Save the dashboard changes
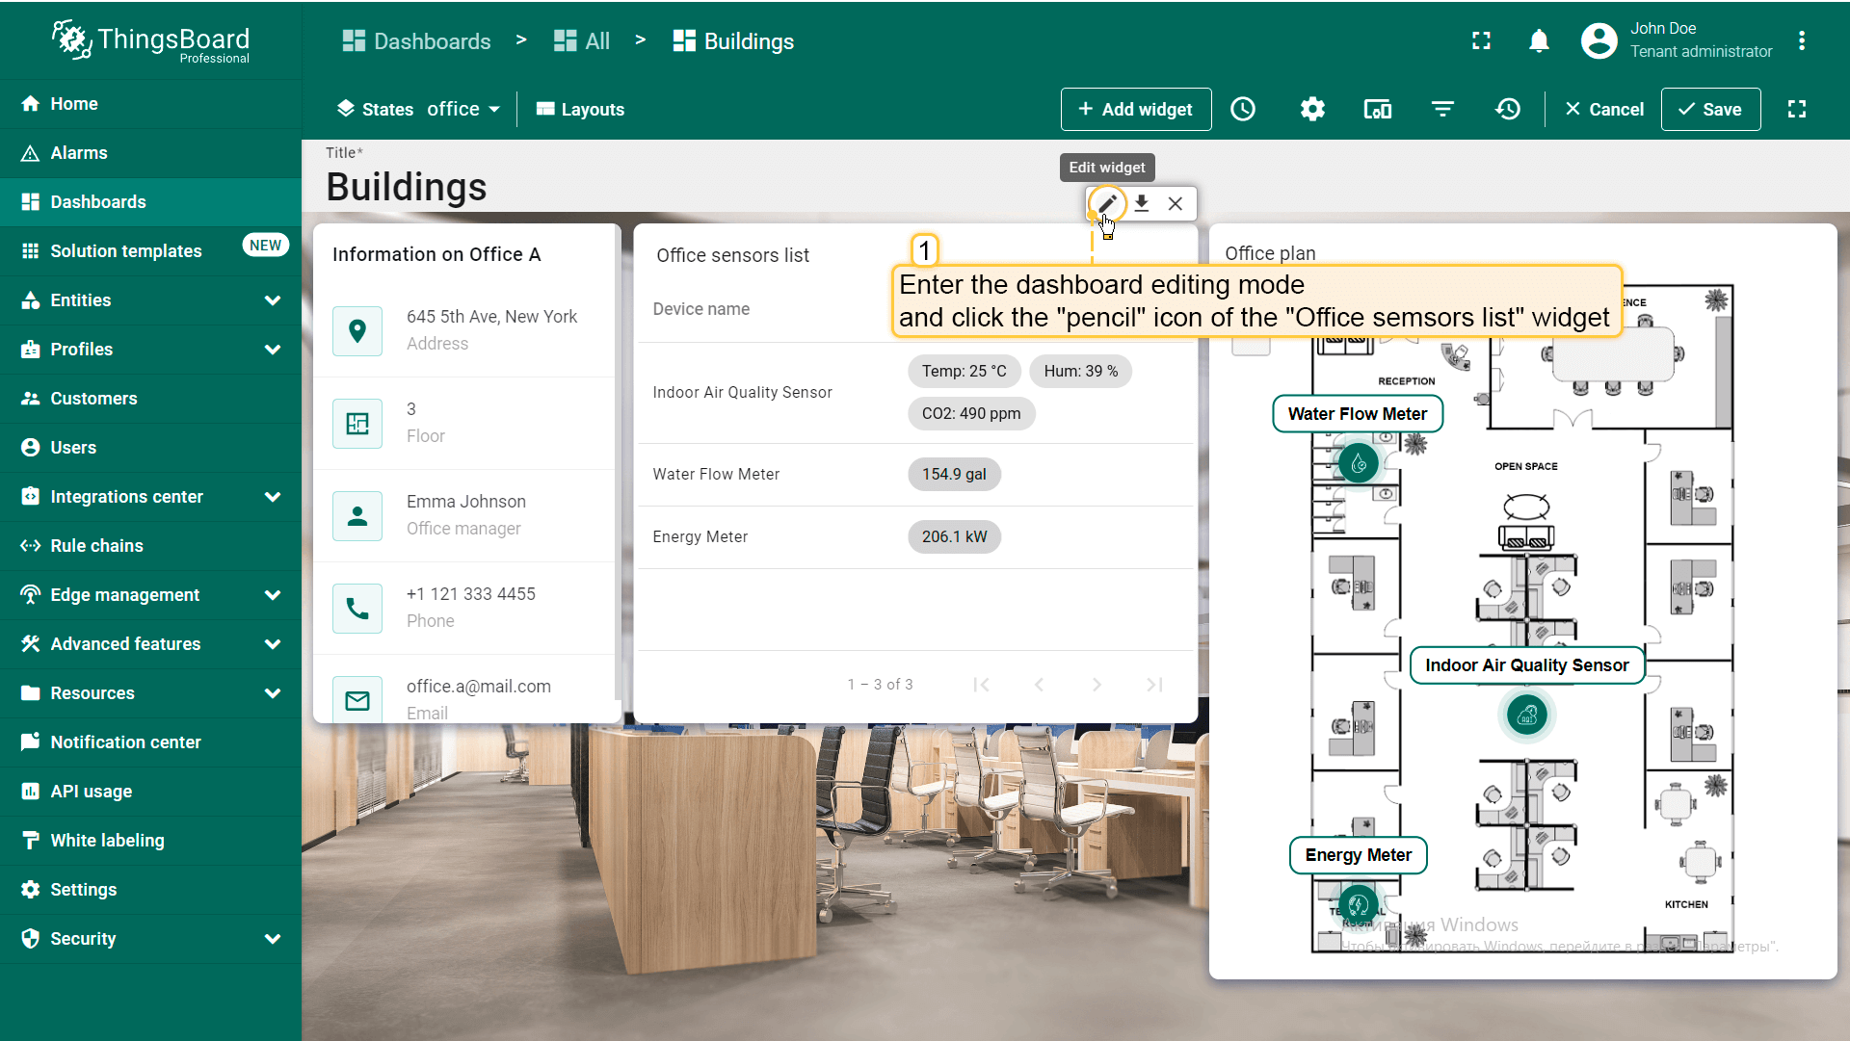Image resolution: width=1850 pixels, height=1041 pixels. click(x=1710, y=109)
